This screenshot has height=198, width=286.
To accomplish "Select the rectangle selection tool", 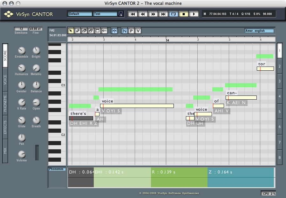I will point(98,31).
